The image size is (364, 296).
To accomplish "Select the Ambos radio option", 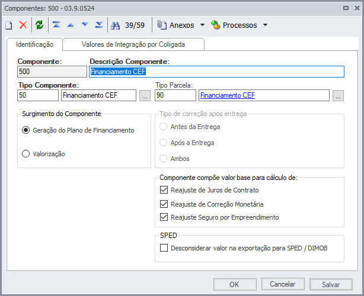I will coord(163,159).
